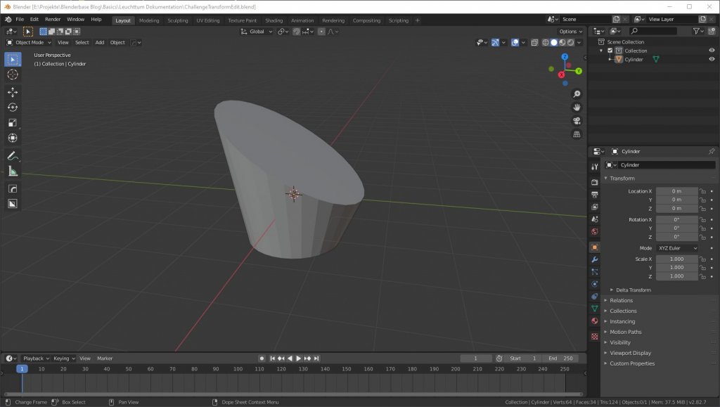
Task: Select the Move tool in the toolbar
Action: click(13, 92)
